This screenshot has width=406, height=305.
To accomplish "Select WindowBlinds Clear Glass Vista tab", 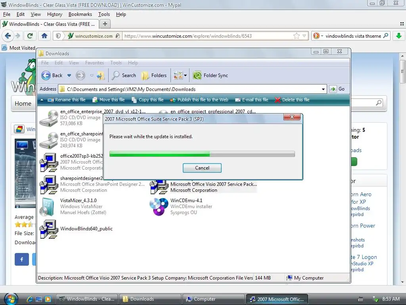I will (50, 24).
